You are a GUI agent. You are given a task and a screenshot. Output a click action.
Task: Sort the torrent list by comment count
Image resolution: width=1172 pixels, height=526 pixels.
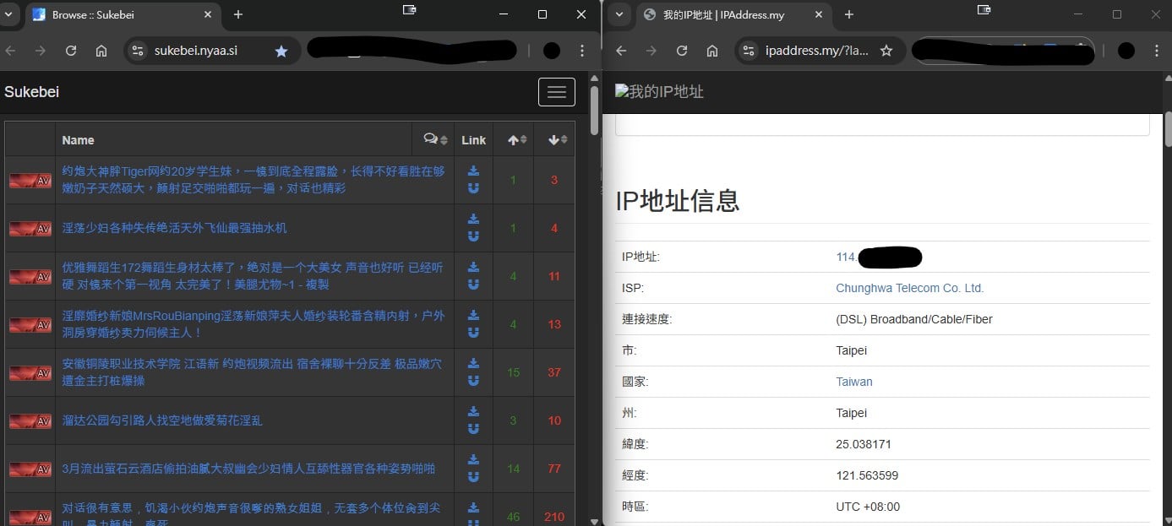tap(437, 139)
